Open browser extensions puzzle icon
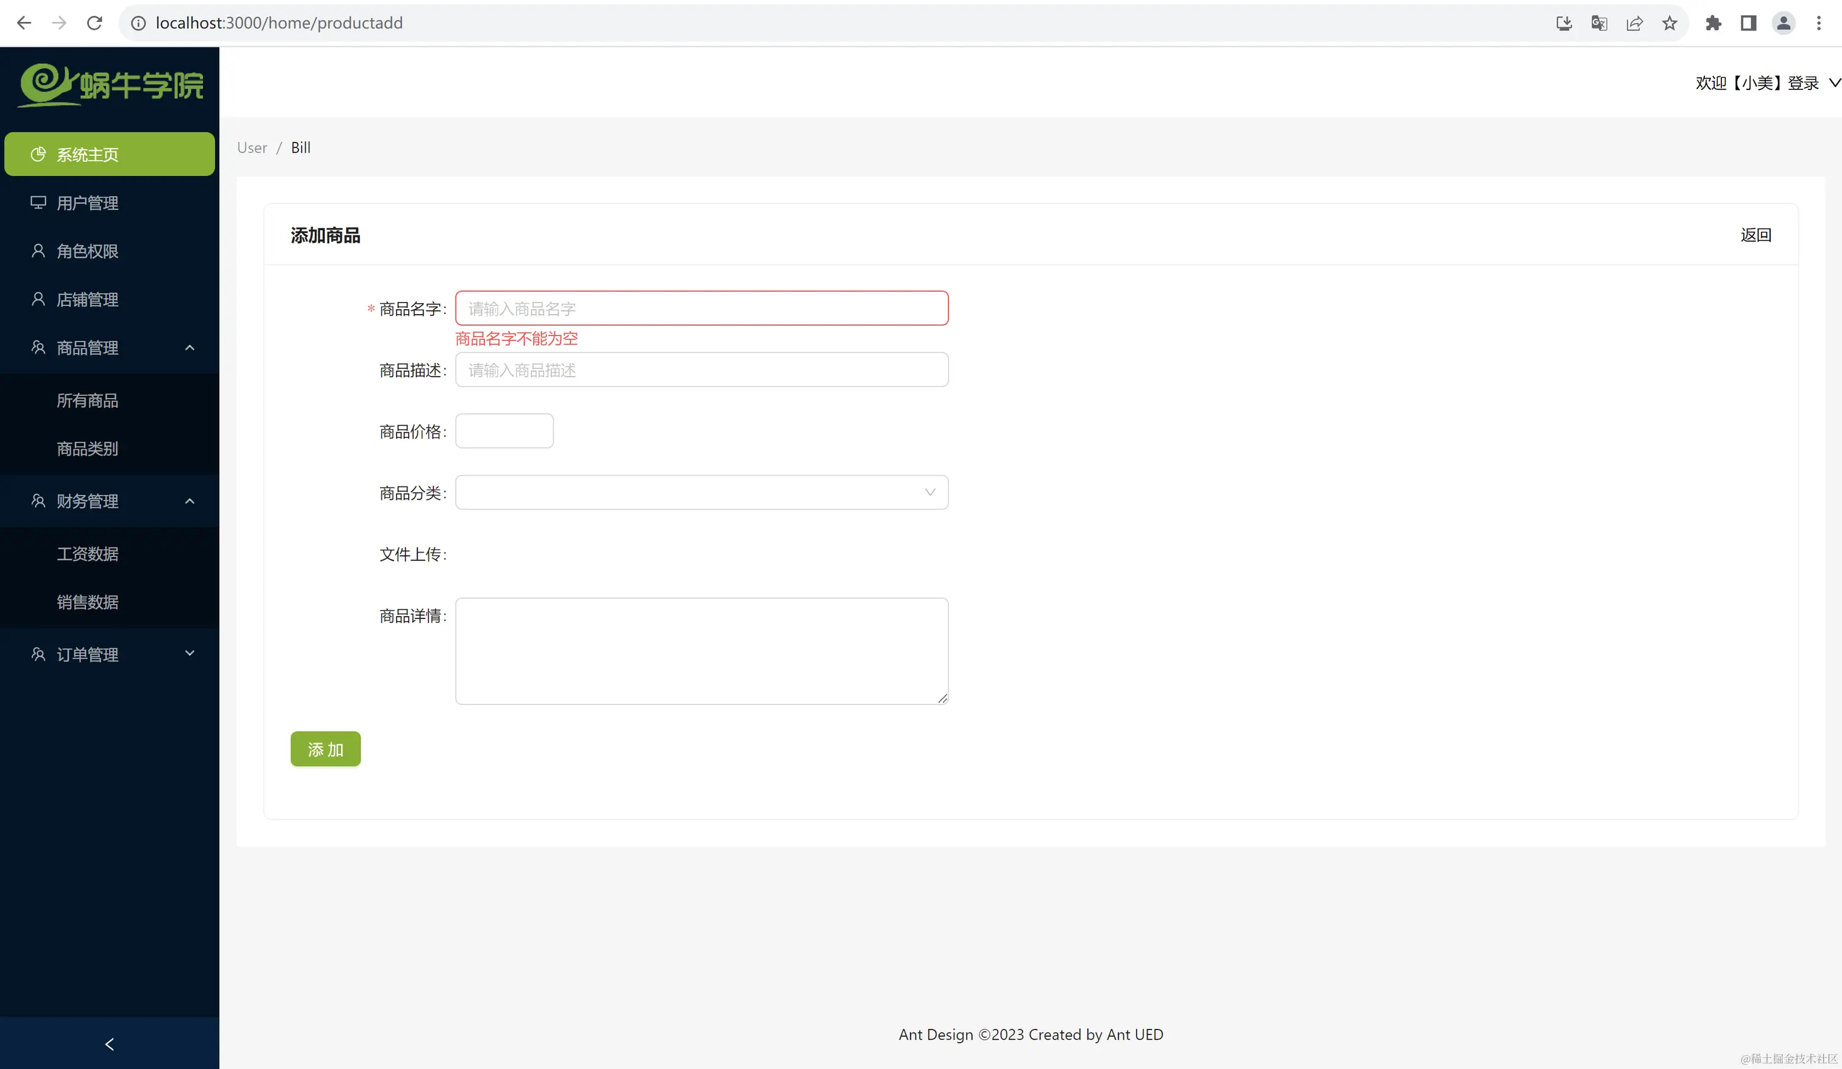The height and width of the screenshot is (1069, 1842). (x=1713, y=23)
